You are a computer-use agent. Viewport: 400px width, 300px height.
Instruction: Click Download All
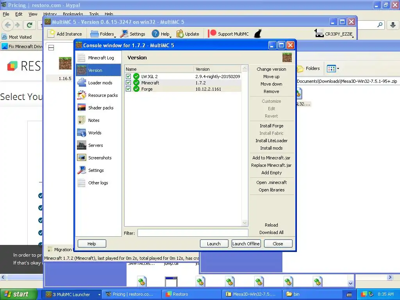click(271, 232)
